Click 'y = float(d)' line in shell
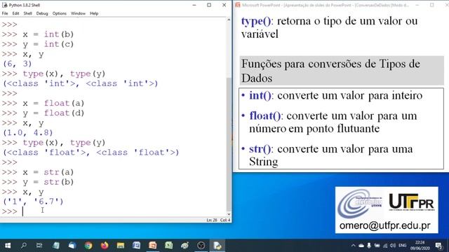 tap(53, 113)
